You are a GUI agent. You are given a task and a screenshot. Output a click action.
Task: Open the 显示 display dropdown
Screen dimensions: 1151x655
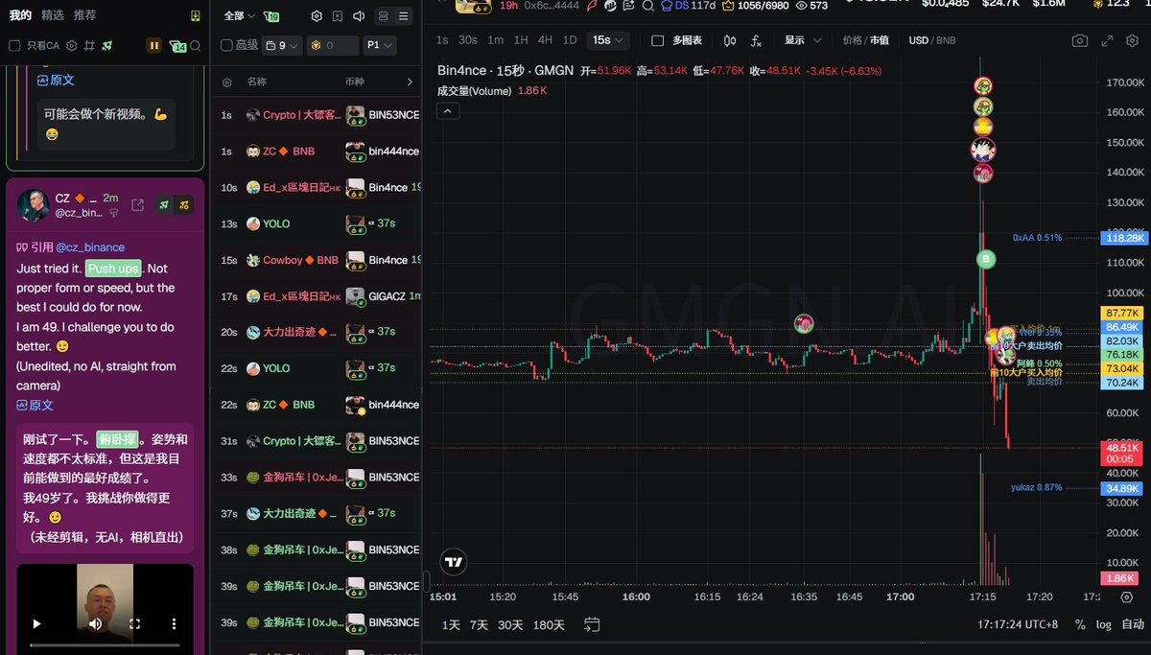point(803,40)
